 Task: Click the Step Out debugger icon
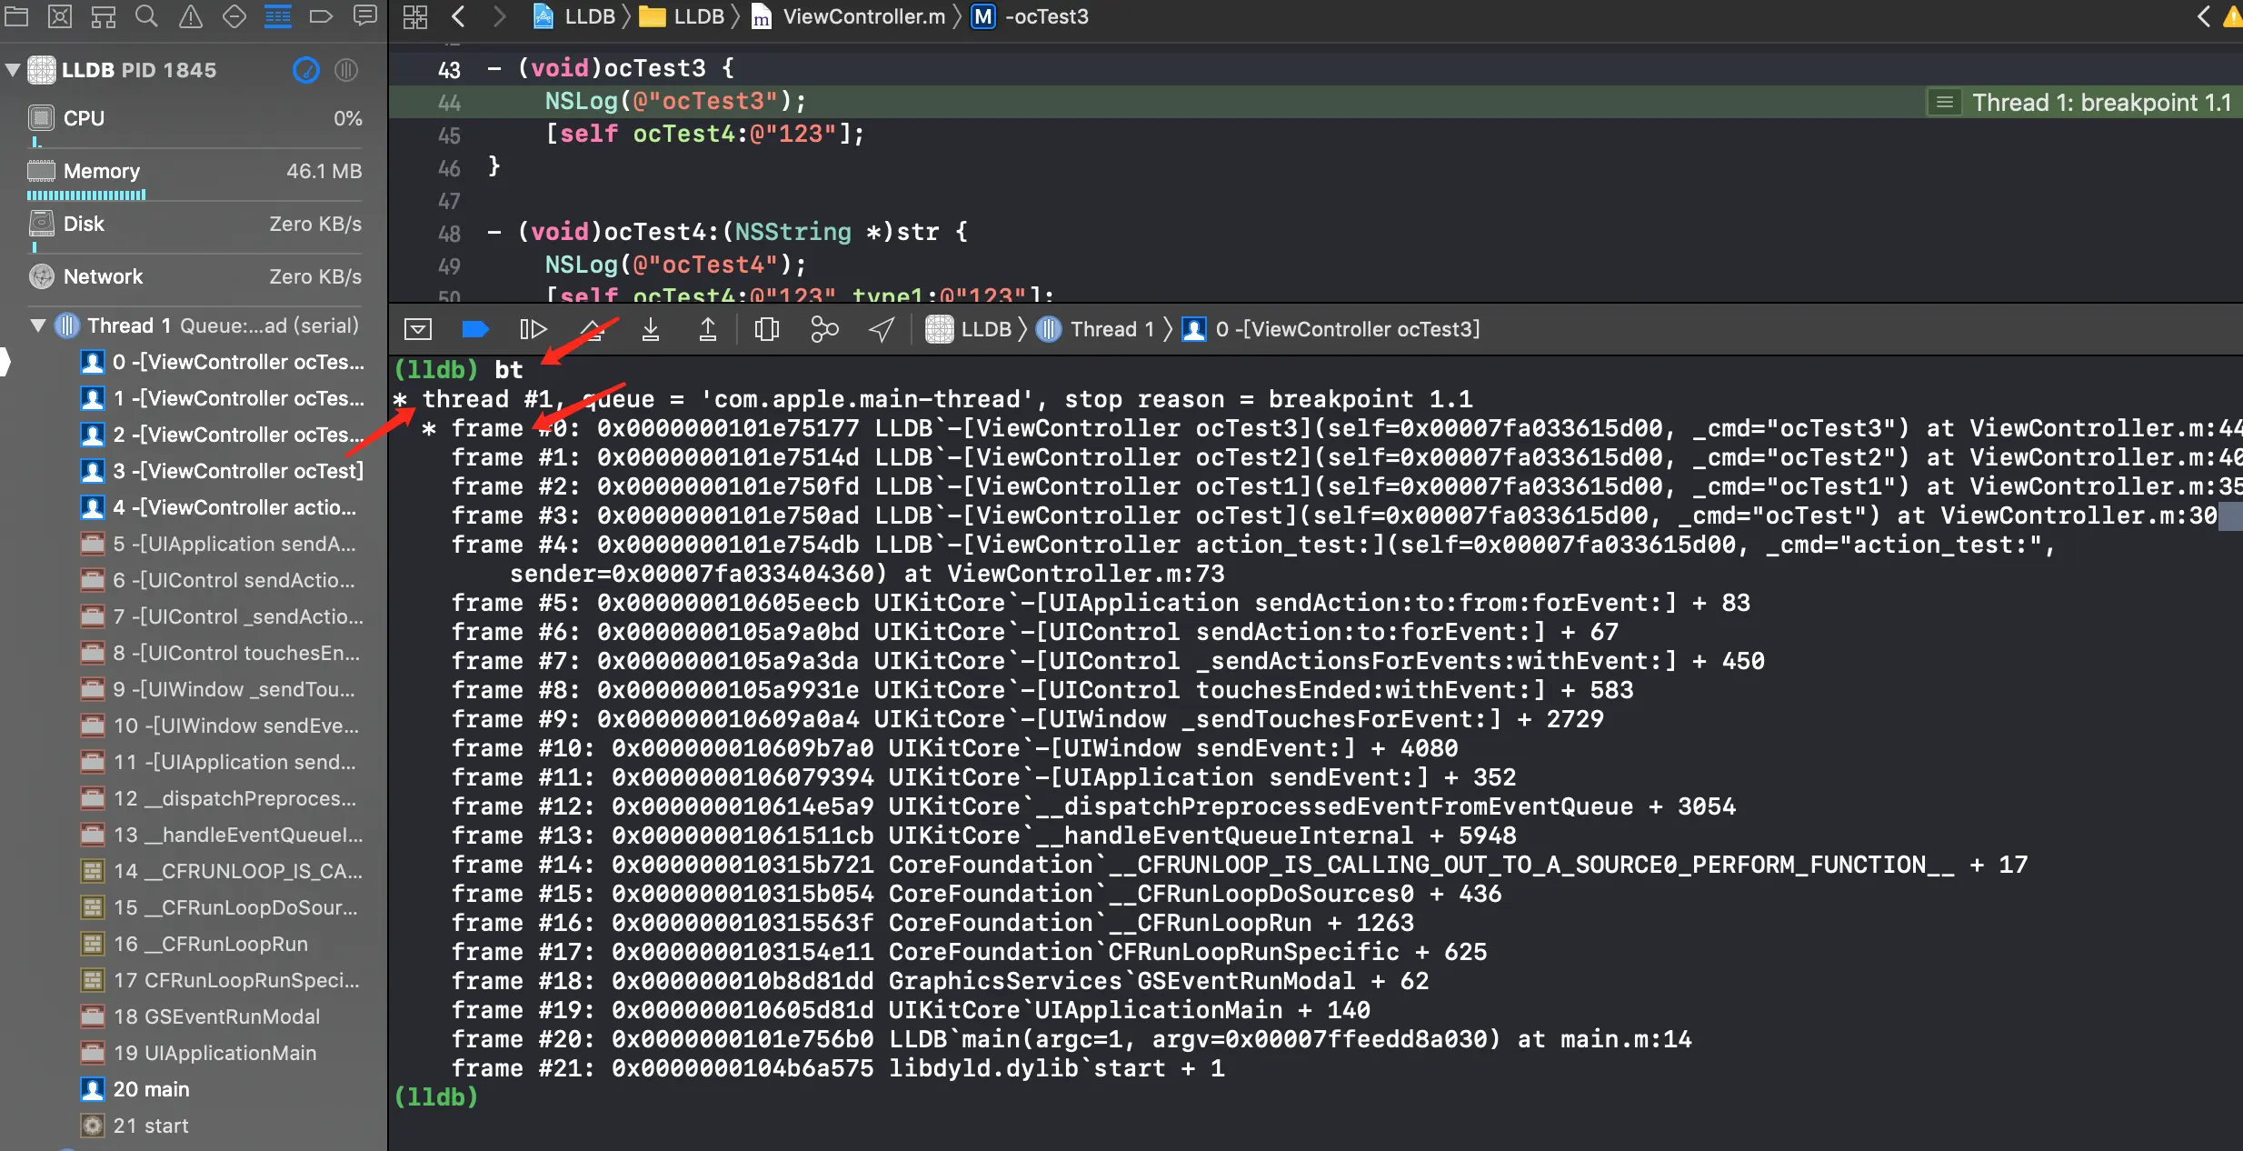[707, 329]
